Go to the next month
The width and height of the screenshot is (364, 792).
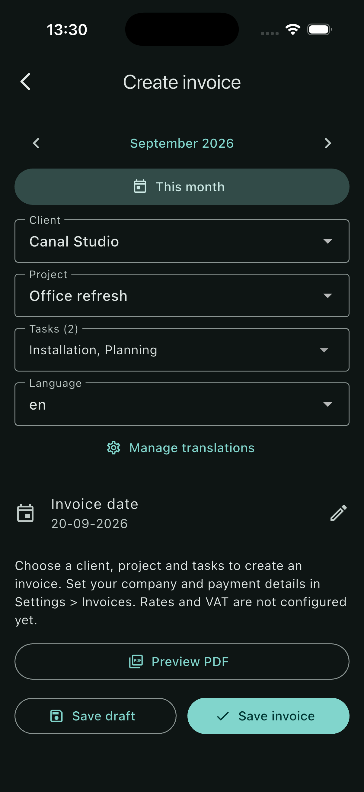click(x=328, y=143)
